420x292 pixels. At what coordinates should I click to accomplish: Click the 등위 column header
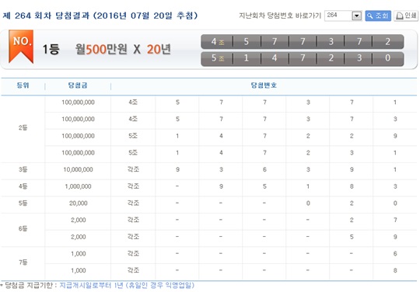click(x=23, y=85)
